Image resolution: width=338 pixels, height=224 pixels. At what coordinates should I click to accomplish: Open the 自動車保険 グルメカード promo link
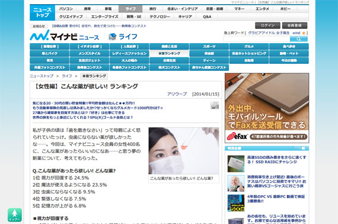click(98, 108)
